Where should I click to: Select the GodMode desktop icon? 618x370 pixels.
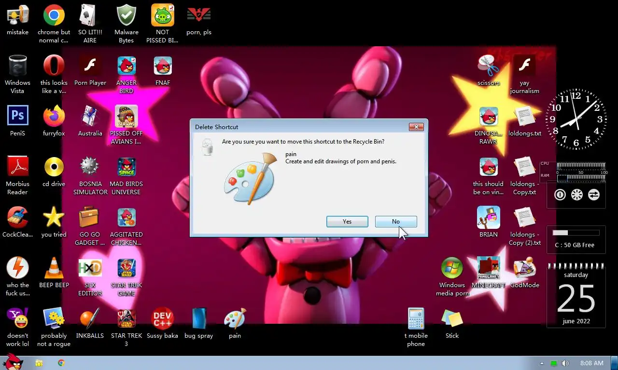(x=525, y=273)
